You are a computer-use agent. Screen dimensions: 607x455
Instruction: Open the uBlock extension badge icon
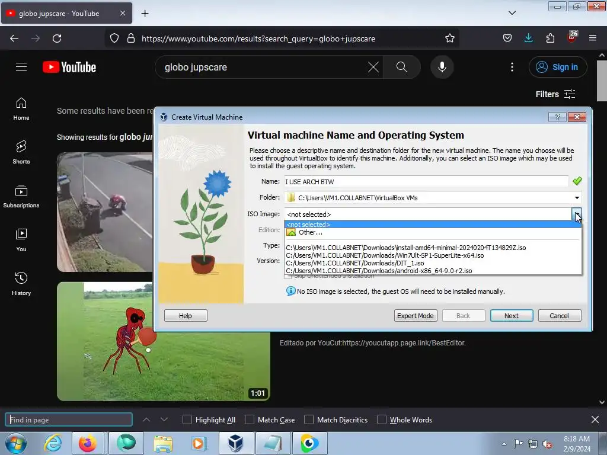(572, 37)
